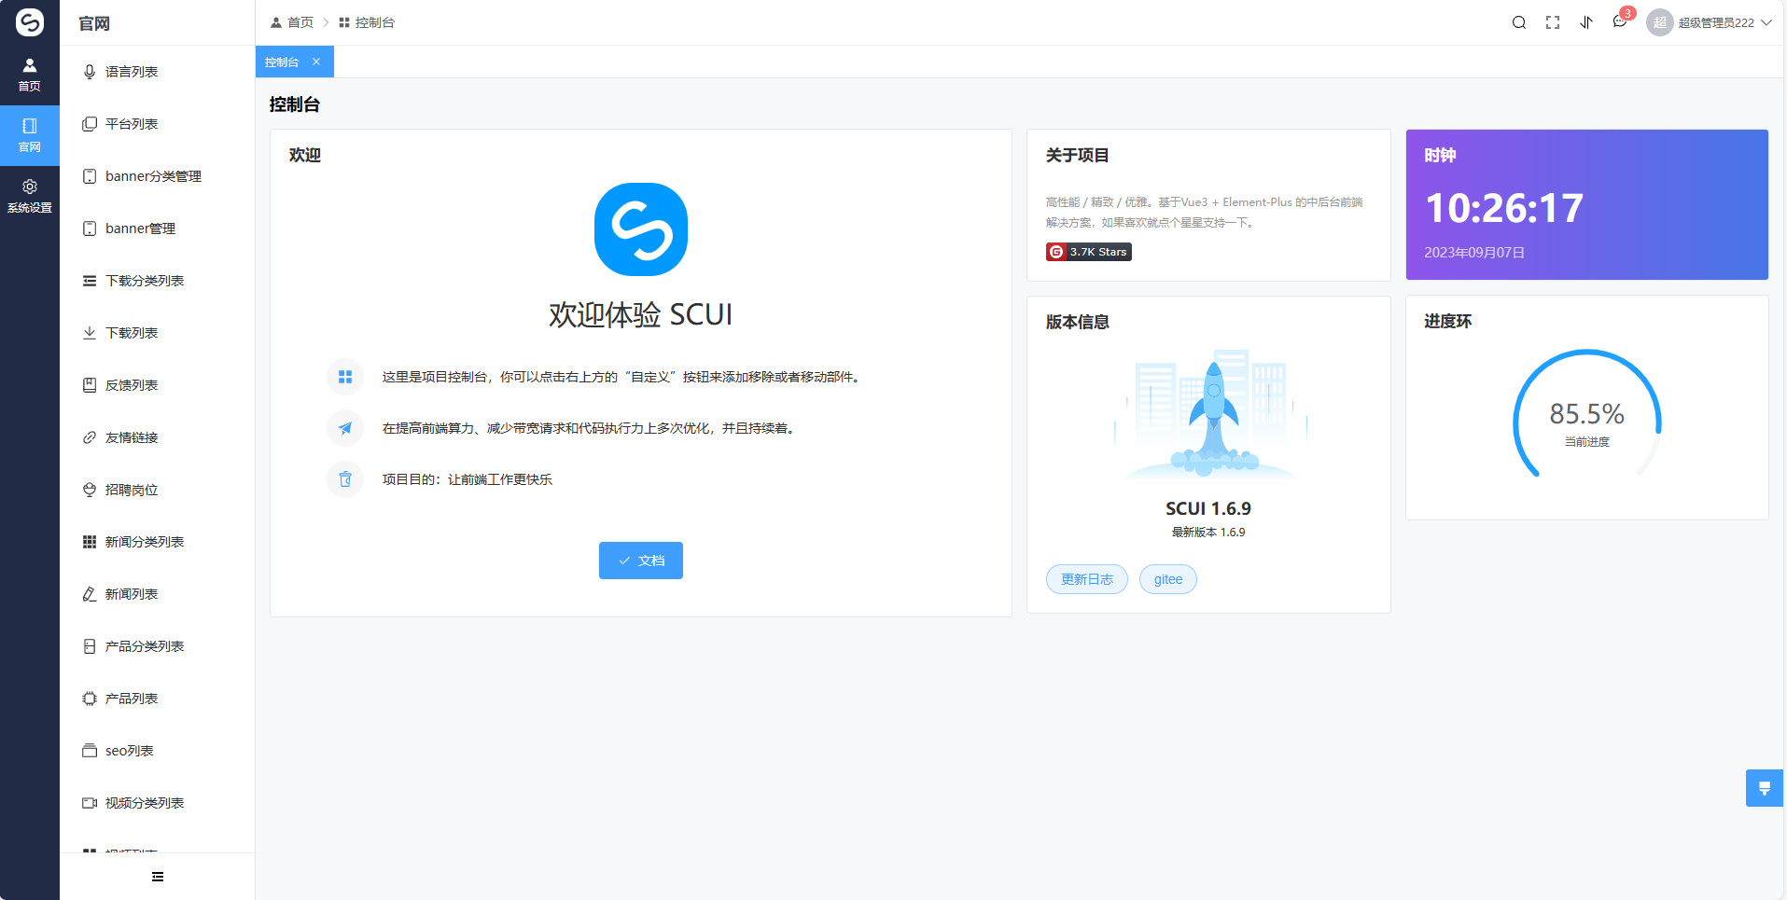Select the 官网 module in the left rail
This screenshot has width=1787, height=900.
tap(30, 135)
